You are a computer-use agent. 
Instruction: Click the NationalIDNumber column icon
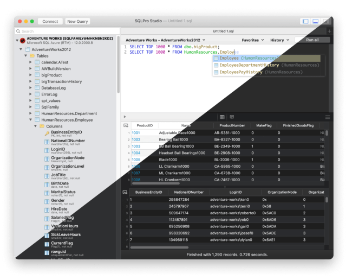click(47, 142)
